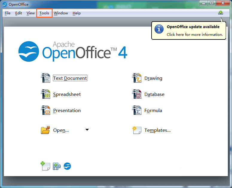232x188 pixels.
Task: Open the Edit menu
Action: tap(19, 13)
